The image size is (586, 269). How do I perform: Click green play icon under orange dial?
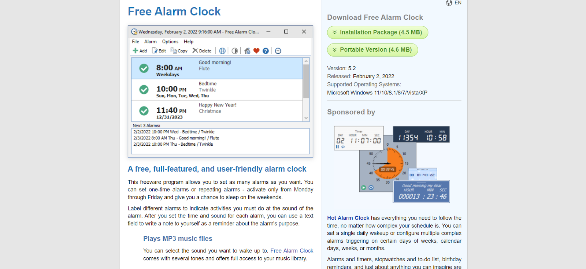(364, 187)
